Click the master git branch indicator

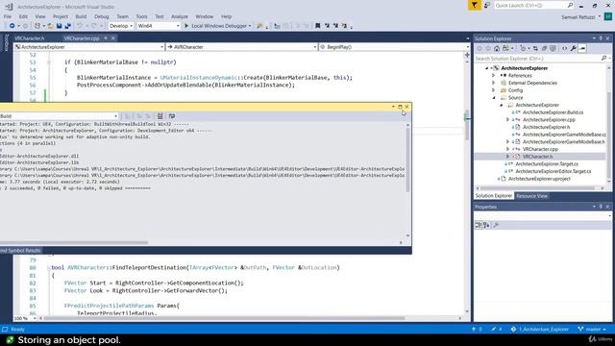pyautogui.click(x=592, y=329)
